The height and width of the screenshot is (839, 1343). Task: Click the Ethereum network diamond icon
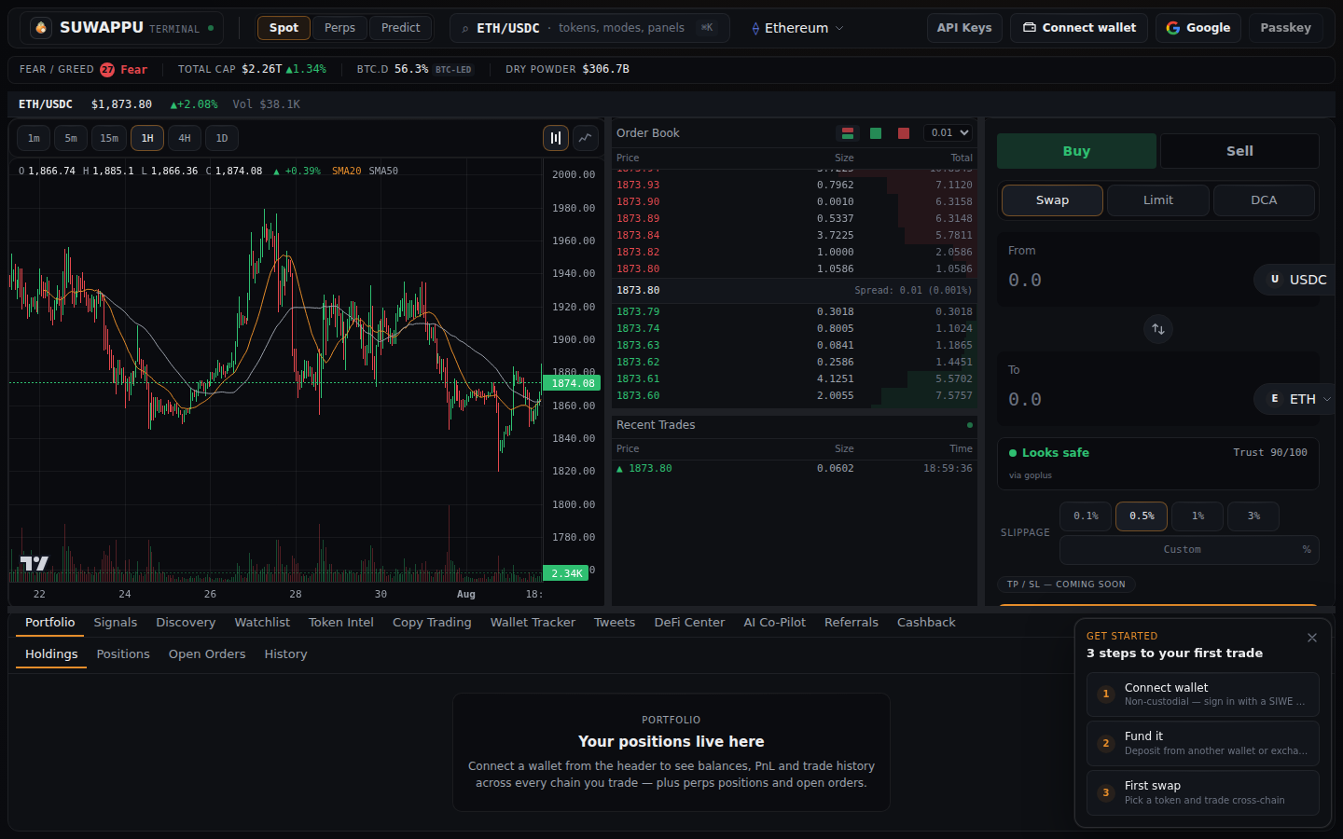[755, 29]
